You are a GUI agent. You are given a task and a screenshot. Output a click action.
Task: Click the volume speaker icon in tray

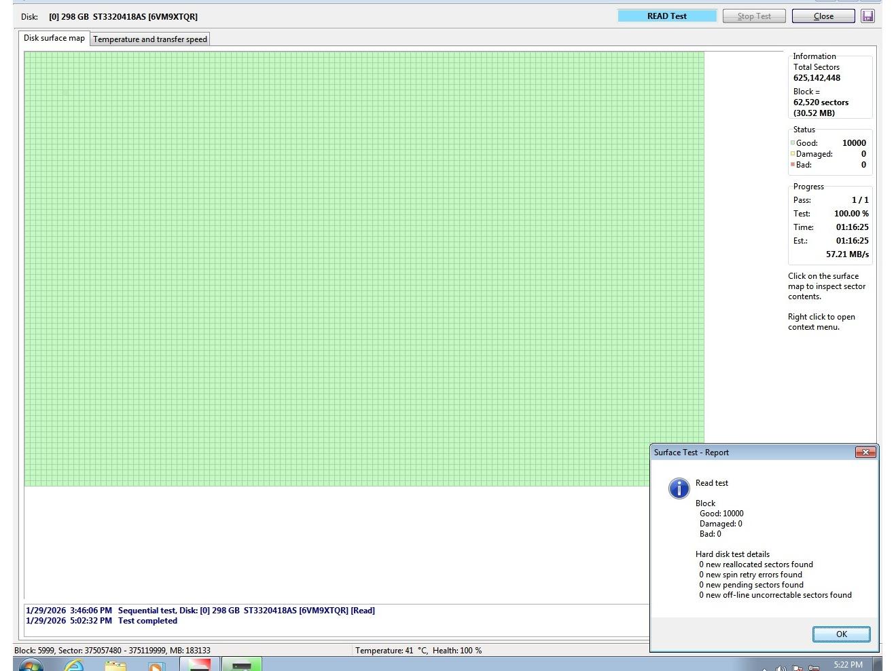click(x=781, y=668)
